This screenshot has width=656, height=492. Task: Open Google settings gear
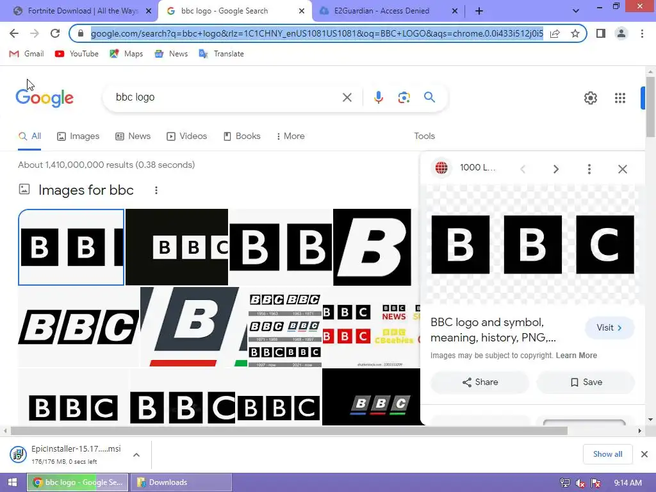point(590,98)
